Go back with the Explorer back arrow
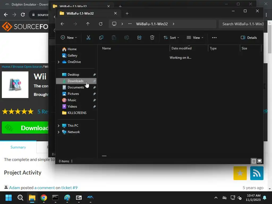This screenshot has height=204, width=272. click(62, 24)
